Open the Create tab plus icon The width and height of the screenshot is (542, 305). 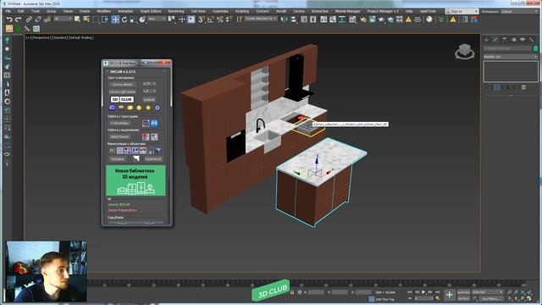[486, 40]
